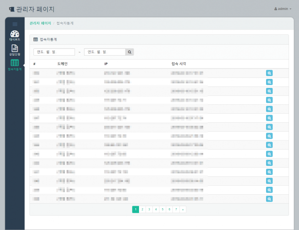Go to pagination page 7
The width and height of the screenshot is (299, 230).
click(176, 210)
